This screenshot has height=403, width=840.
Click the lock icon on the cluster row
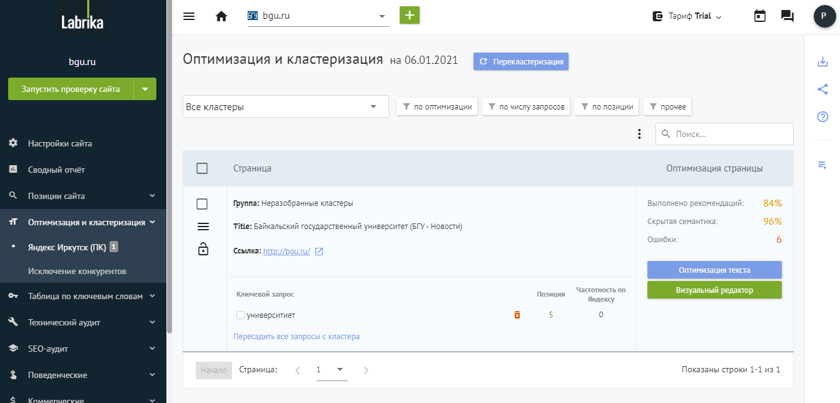click(203, 249)
